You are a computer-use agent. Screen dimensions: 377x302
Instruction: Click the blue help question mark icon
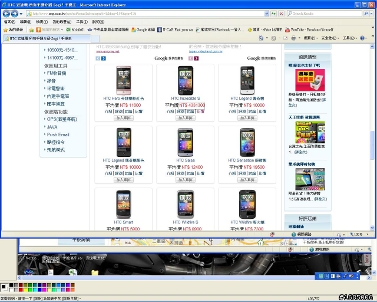(x=362, y=38)
